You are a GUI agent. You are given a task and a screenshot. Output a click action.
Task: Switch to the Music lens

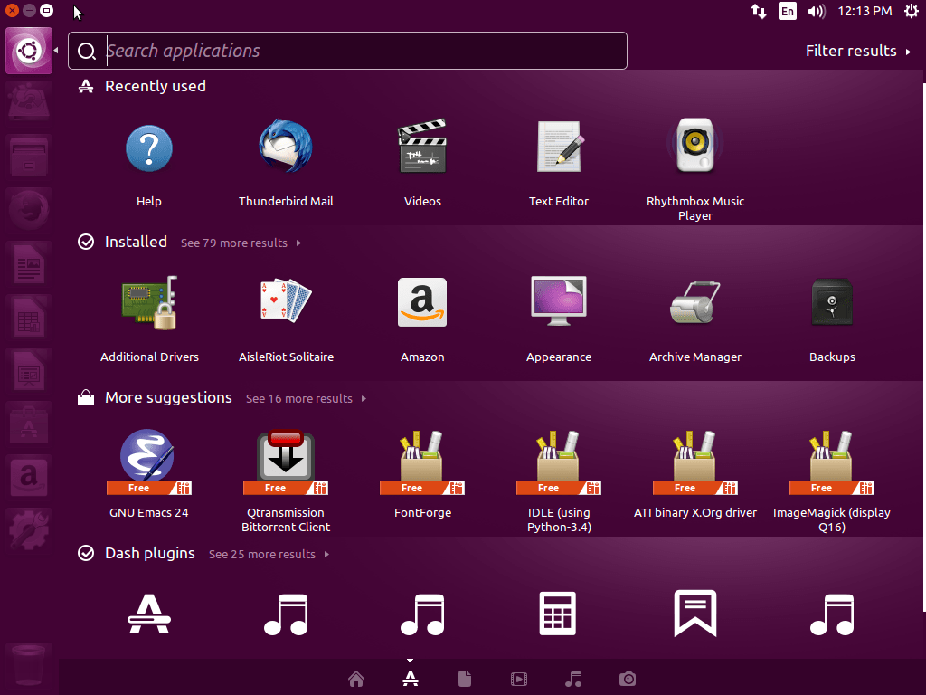click(573, 679)
